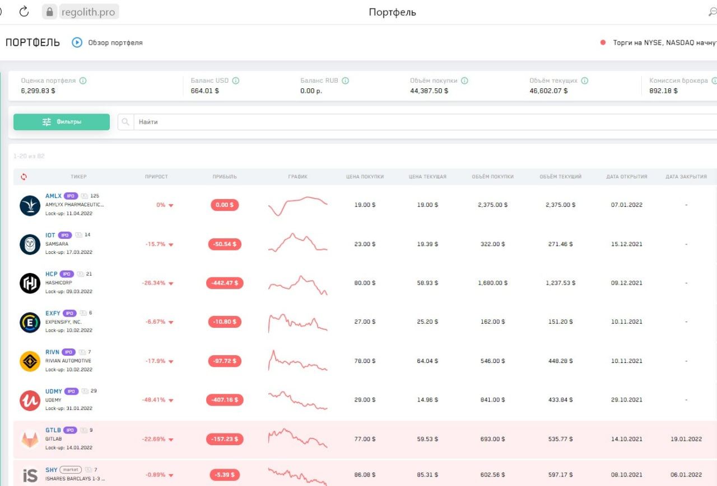Open the info icon next to Оценка портфеля

point(83,81)
